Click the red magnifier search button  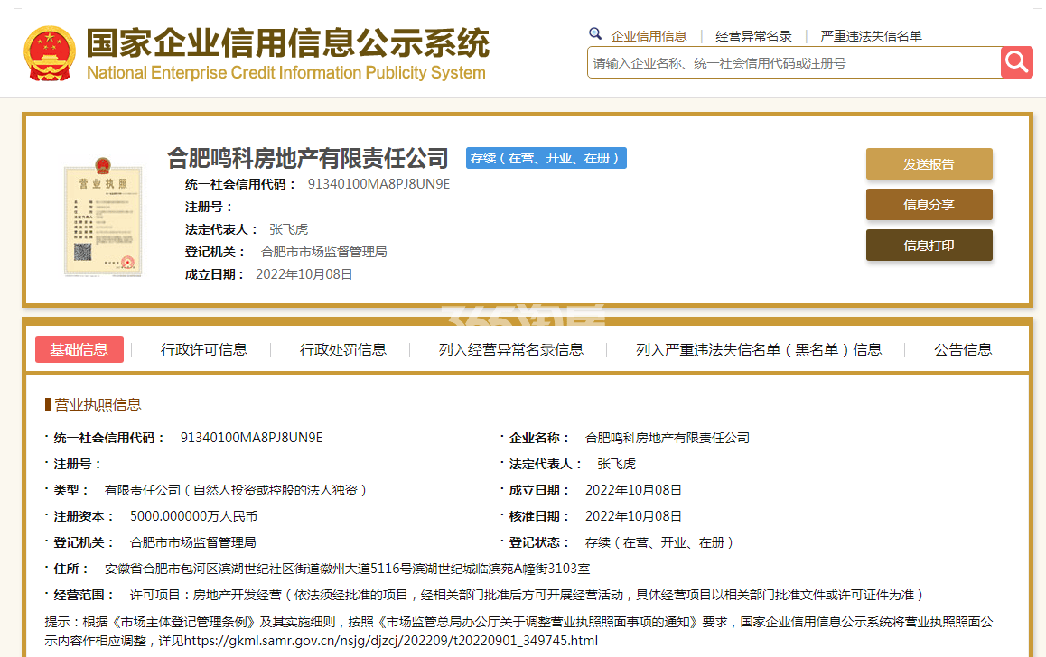[x=1016, y=62]
